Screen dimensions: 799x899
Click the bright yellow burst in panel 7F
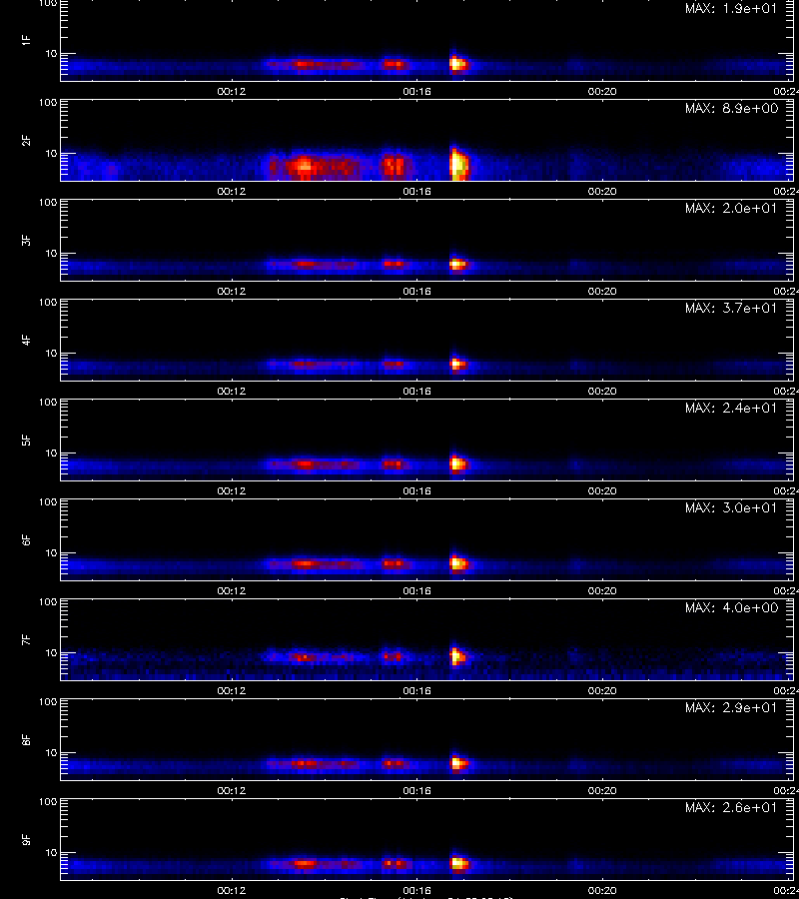click(x=457, y=656)
